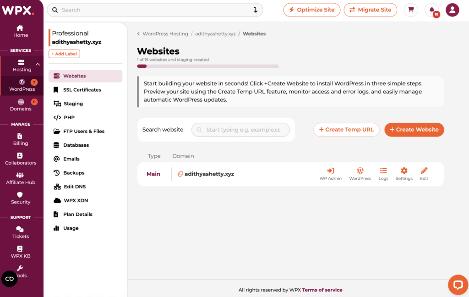Viewport: 469px width, 297px height.
Task: Focus the top Search bar
Action: coord(155,10)
